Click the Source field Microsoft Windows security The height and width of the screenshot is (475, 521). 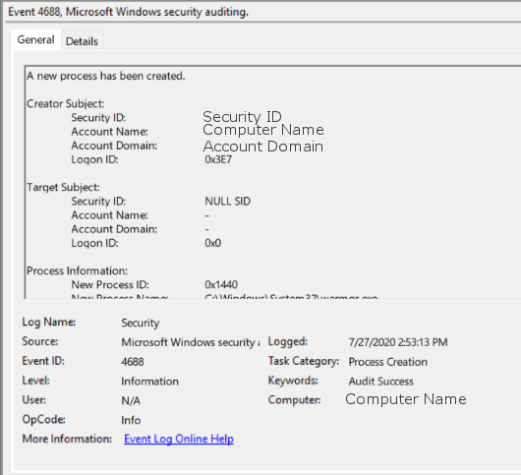(x=191, y=342)
